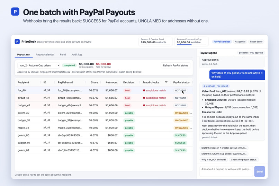Open the Audit log tab
This screenshot has width=279, height=186.
[76, 54]
